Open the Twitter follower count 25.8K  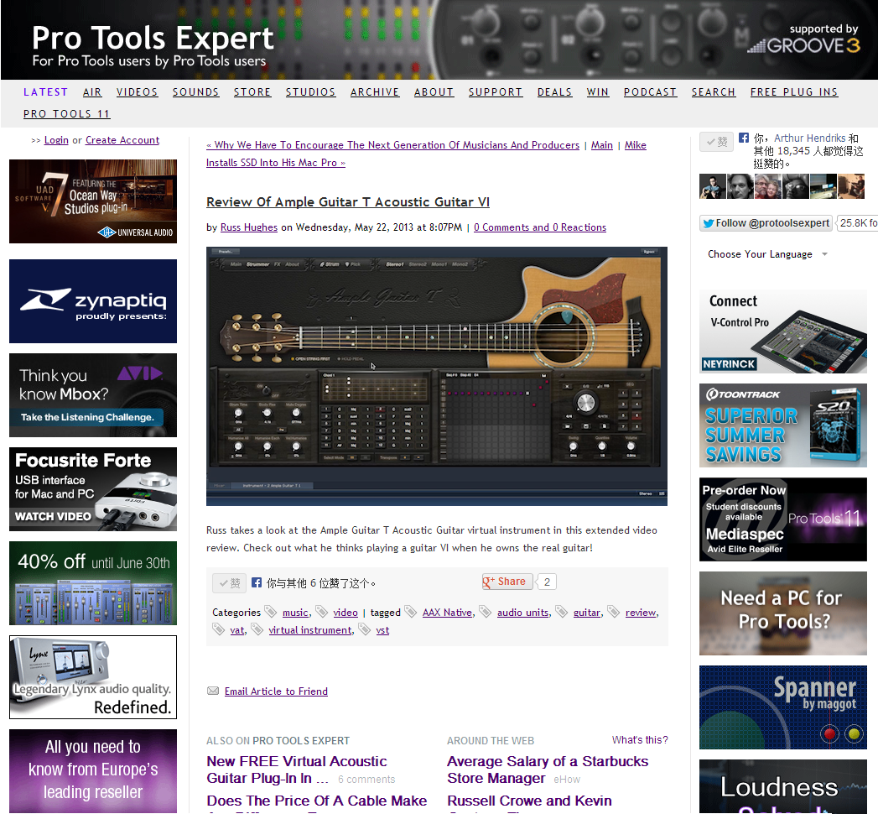click(856, 223)
